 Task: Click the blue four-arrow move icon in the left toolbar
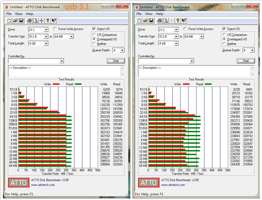click(x=41, y=20)
